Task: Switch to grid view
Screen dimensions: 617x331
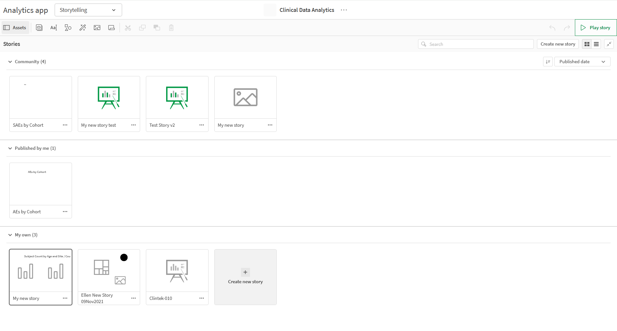Action: coord(587,44)
